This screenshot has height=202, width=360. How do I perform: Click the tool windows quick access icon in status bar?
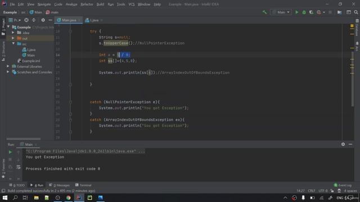3,191
